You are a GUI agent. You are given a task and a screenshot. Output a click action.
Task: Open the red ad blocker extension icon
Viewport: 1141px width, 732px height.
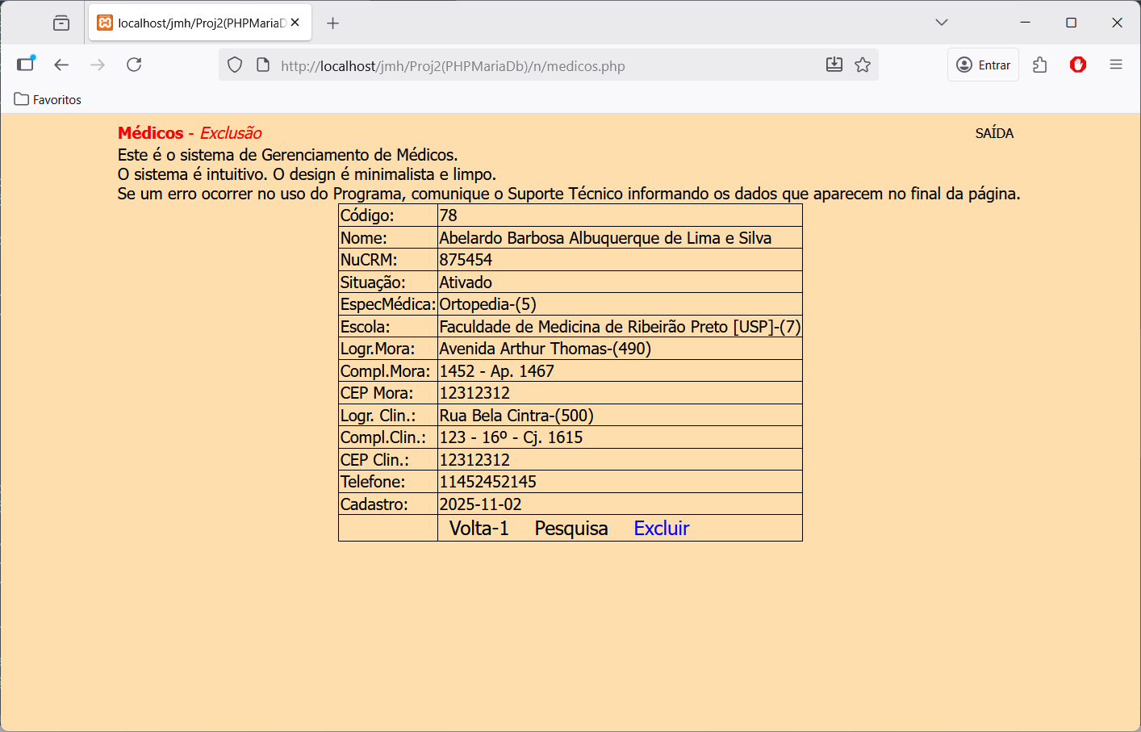point(1078,65)
